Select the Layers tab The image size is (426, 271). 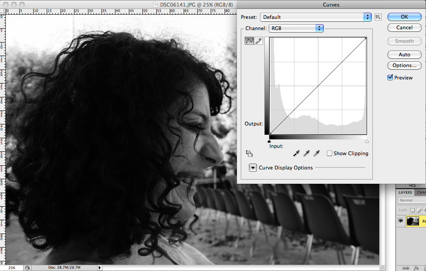(405, 192)
